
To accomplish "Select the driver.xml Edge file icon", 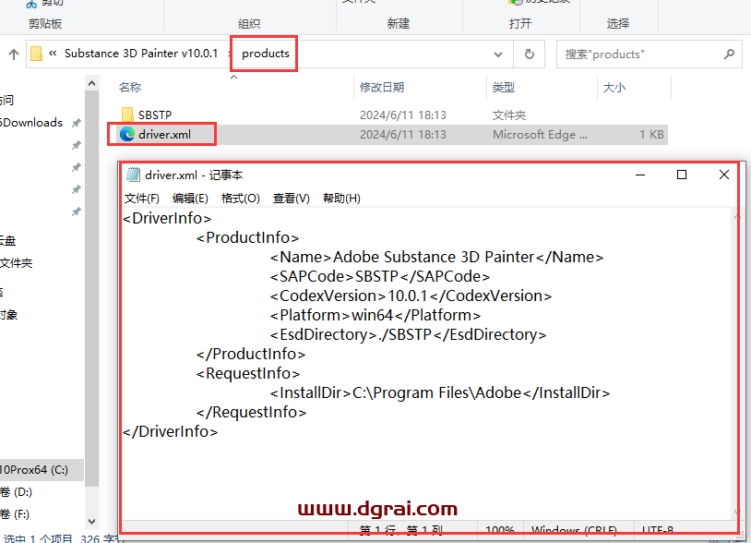I will click(127, 134).
